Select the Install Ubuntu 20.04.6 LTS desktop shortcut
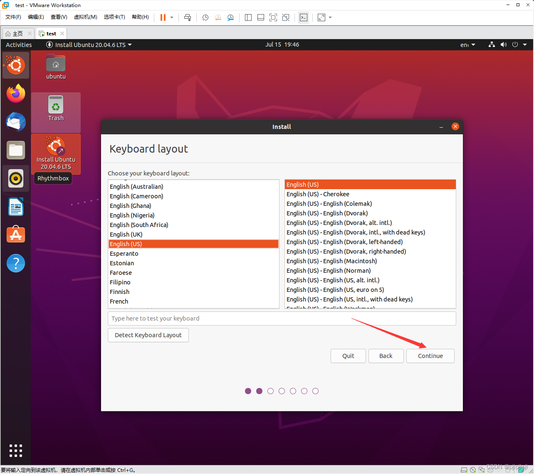 (56, 153)
